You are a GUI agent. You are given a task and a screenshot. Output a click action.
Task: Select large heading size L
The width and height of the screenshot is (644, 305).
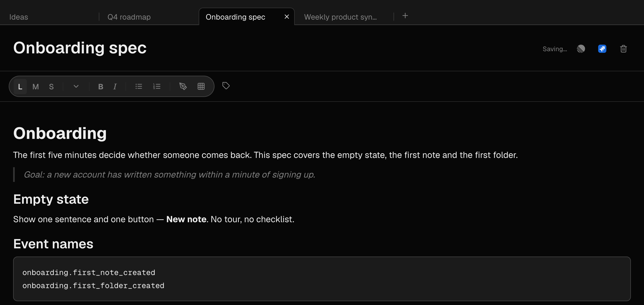click(20, 87)
